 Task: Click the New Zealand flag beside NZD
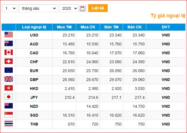coord(9,106)
